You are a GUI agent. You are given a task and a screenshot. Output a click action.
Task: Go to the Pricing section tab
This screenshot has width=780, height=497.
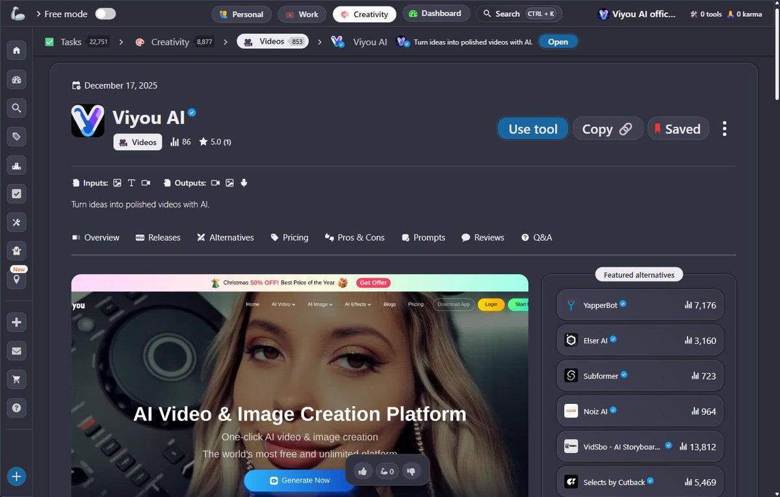[289, 237]
